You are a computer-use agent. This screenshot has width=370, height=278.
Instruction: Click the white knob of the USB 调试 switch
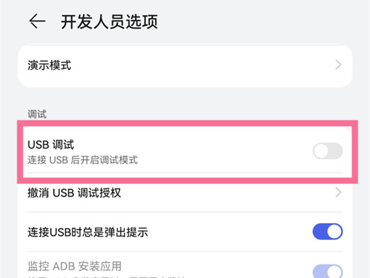[x=321, y=151]
